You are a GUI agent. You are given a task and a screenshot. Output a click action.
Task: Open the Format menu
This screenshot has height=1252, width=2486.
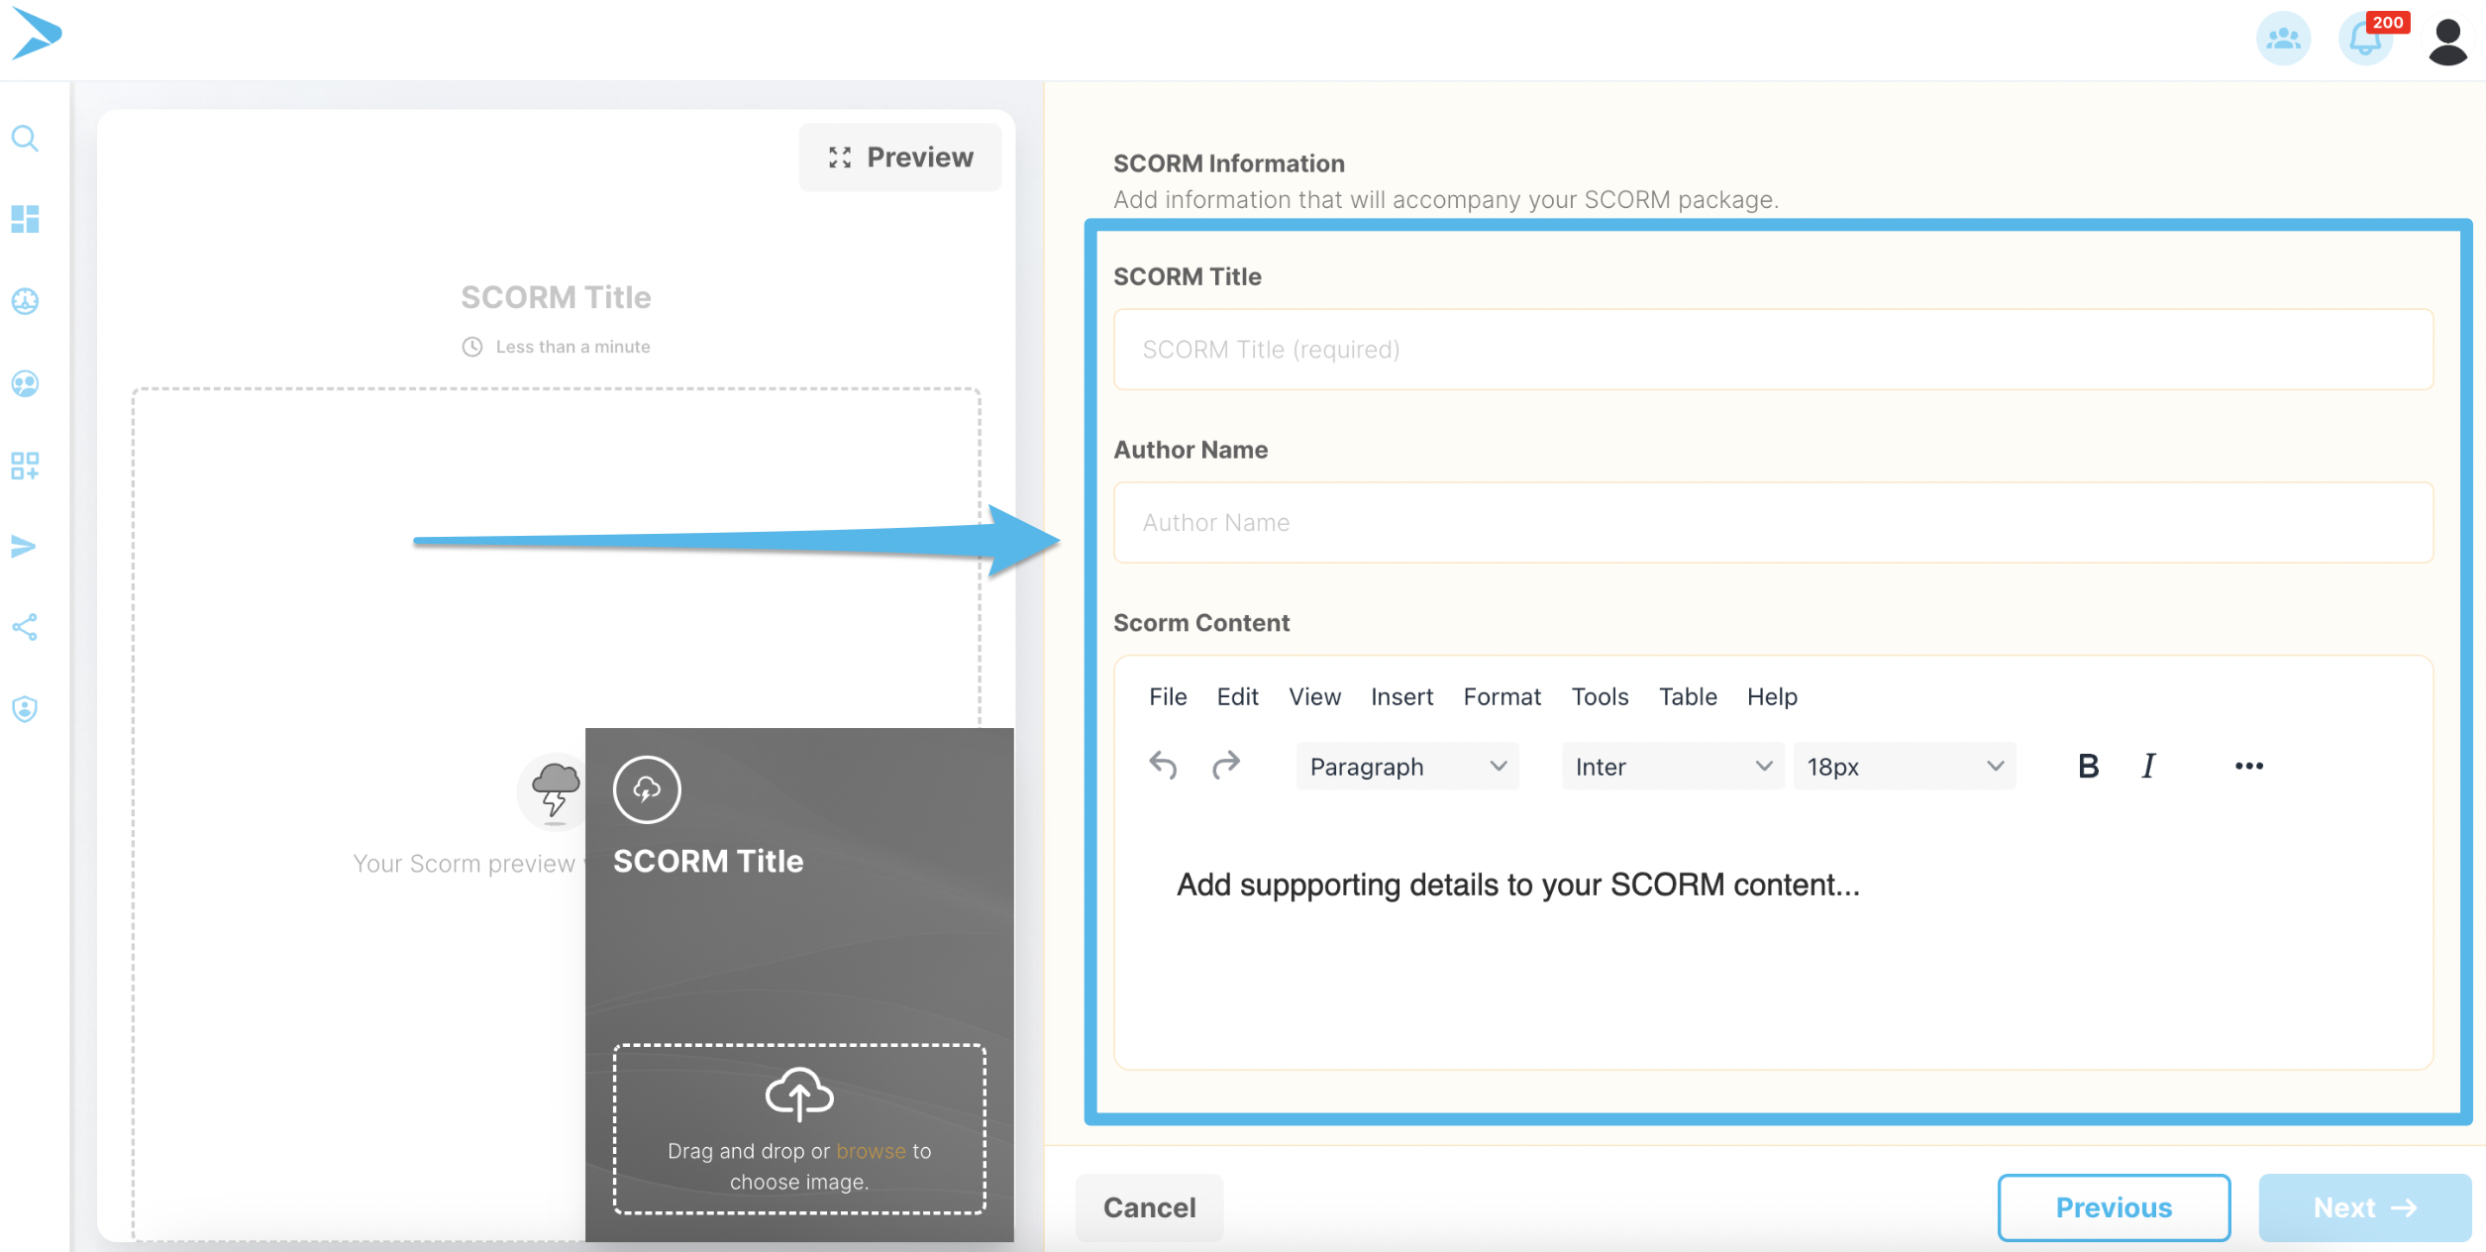[1502, 697]
